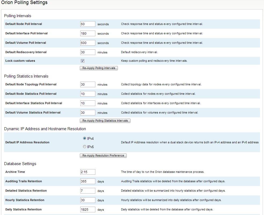Select the IPv4 radio button

coord(85,138)
